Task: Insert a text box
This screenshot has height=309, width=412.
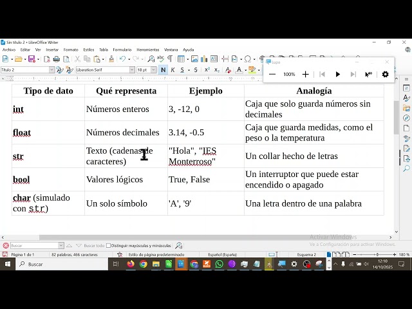Action: (x=214, y=59)
